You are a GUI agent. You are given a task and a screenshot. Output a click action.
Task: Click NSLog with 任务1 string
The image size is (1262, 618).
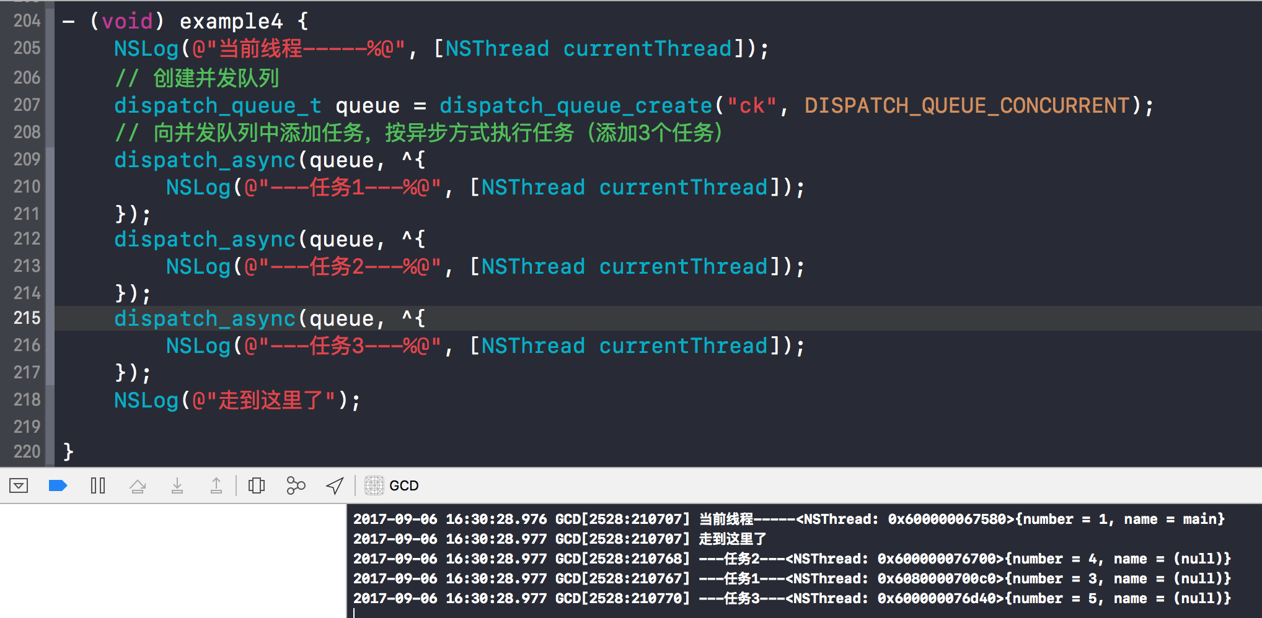485,187
